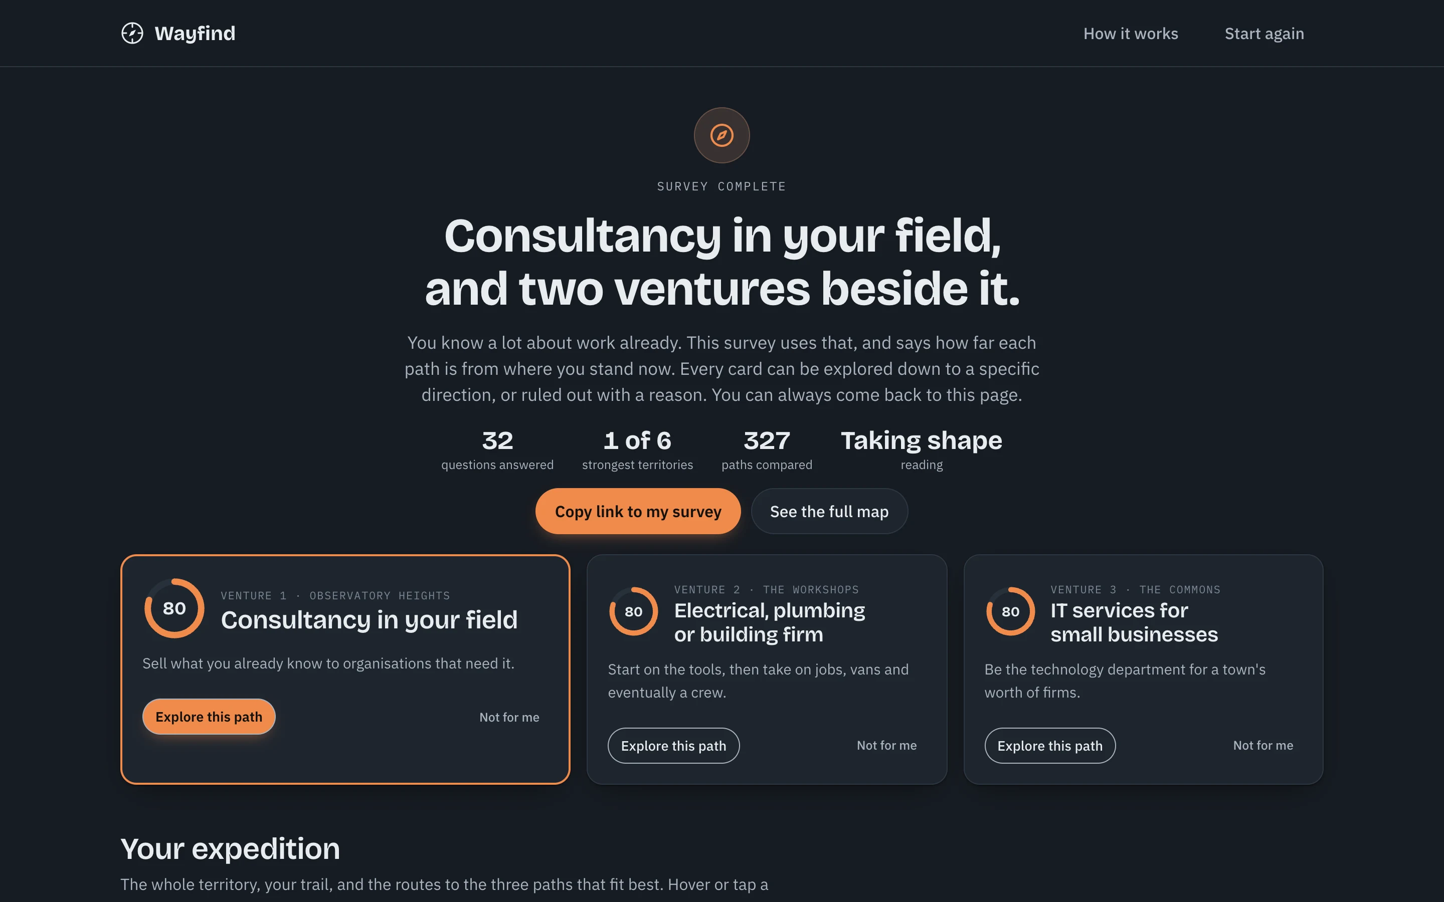
Task: Open the How it works page
Action: (x=1131, y=34)
